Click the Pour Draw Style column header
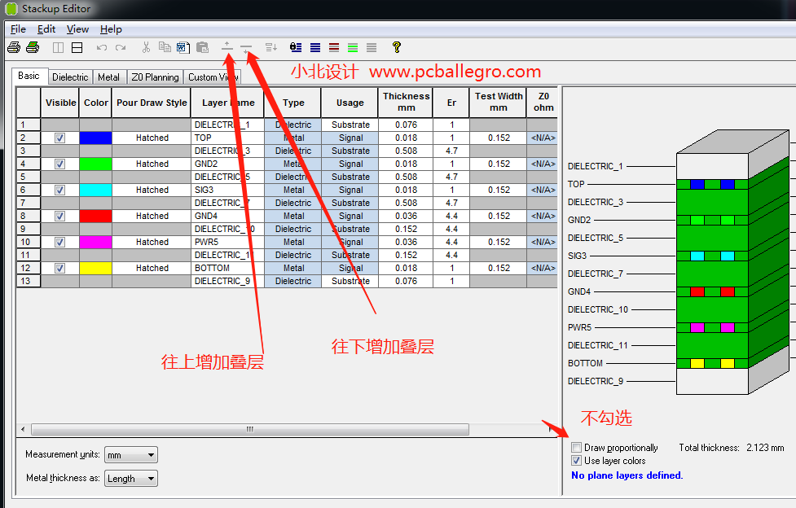 click(x=152, y=103)
